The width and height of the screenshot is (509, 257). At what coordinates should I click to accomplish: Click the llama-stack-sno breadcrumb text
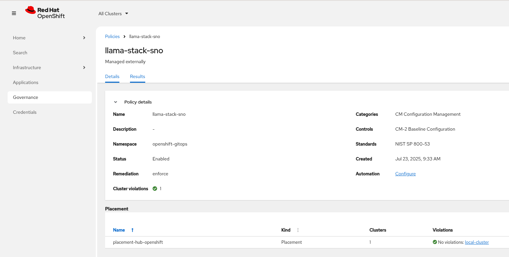(x=145, y=36)
